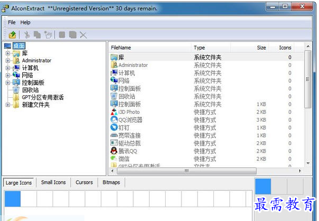The height and width of the screenshot is (221, 319).
Task: Click the i3D Photo shortcut icon
Action: [x=114, y=112]
